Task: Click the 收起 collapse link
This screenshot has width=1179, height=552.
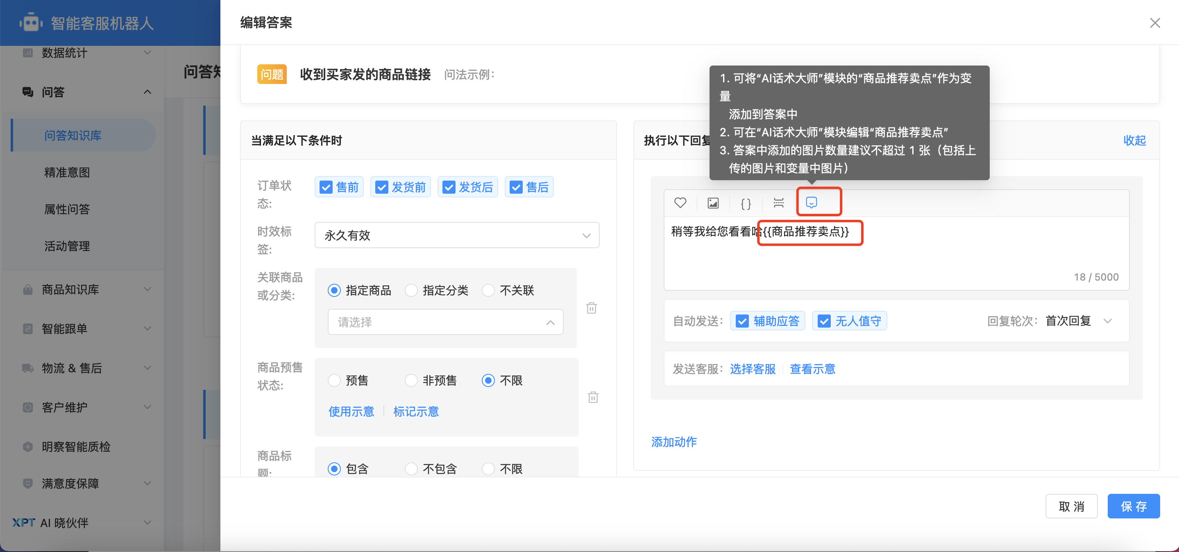Action: pos(1134,140)
